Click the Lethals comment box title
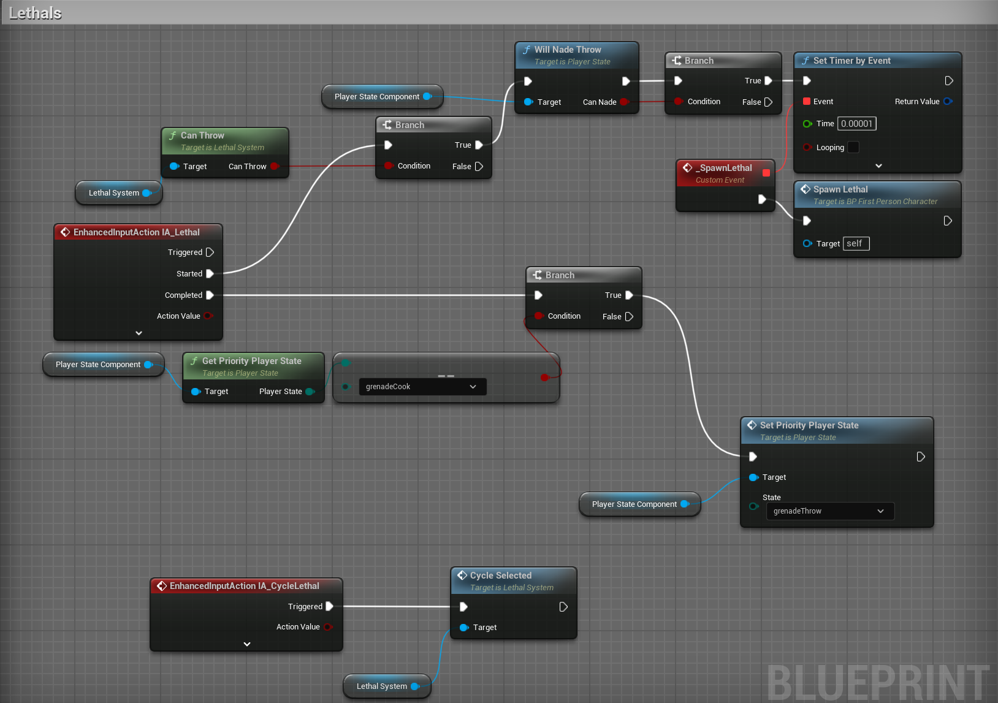The height and width of the screenshot is (703, 998). point(35,13)
